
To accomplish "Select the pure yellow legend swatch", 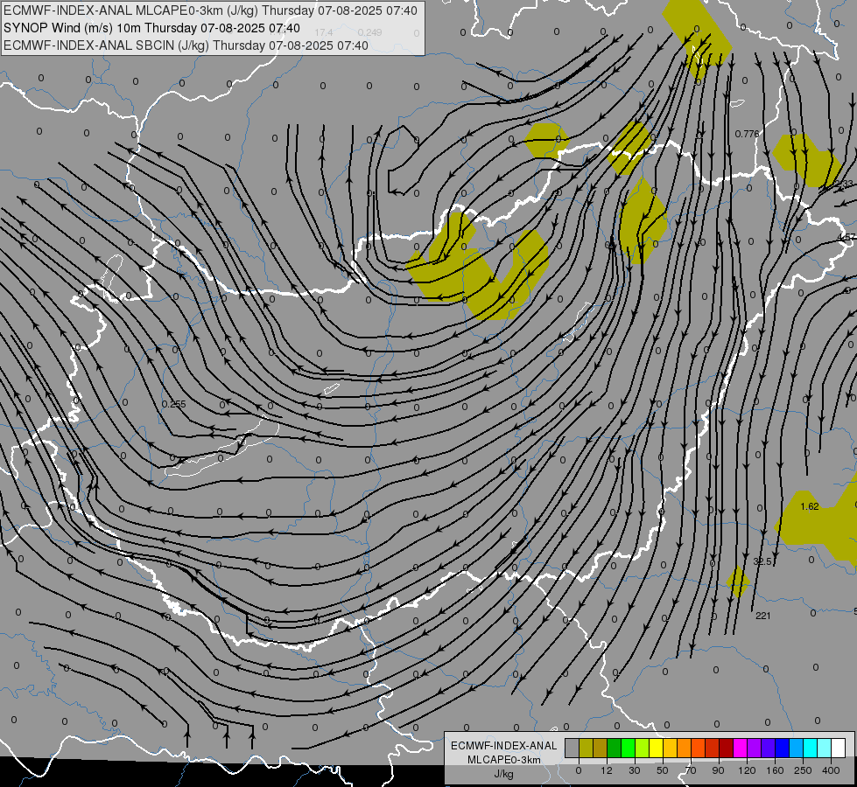I will (x=656, y=749).
